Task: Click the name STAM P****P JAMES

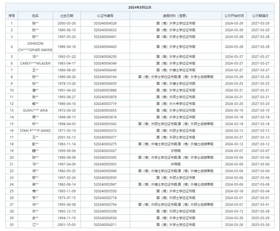Action: click(x=35, y=131)
